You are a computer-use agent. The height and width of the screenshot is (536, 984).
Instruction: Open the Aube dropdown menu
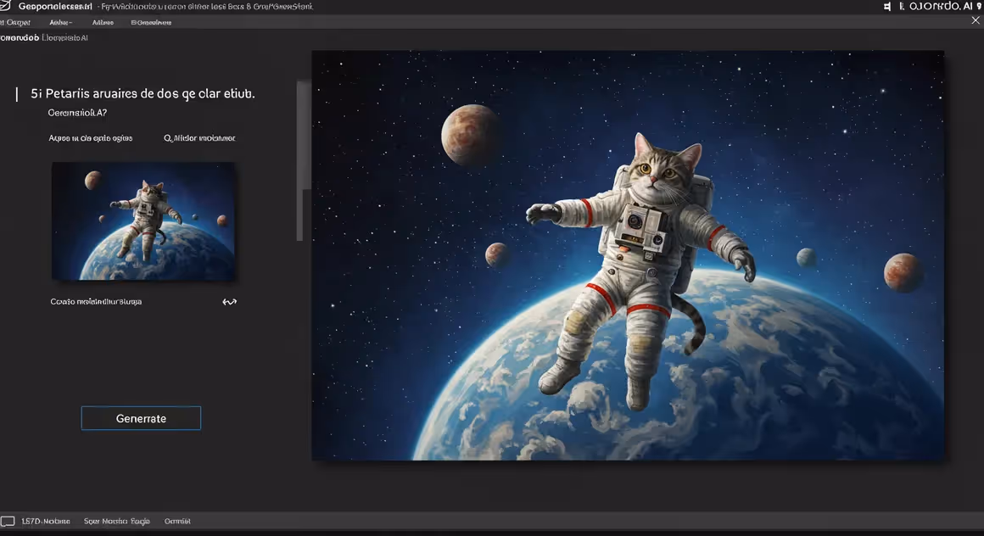pos(61,21)
